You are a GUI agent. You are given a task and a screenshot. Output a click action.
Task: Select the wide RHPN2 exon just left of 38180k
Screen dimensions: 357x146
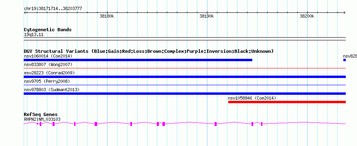coord(96,124)
